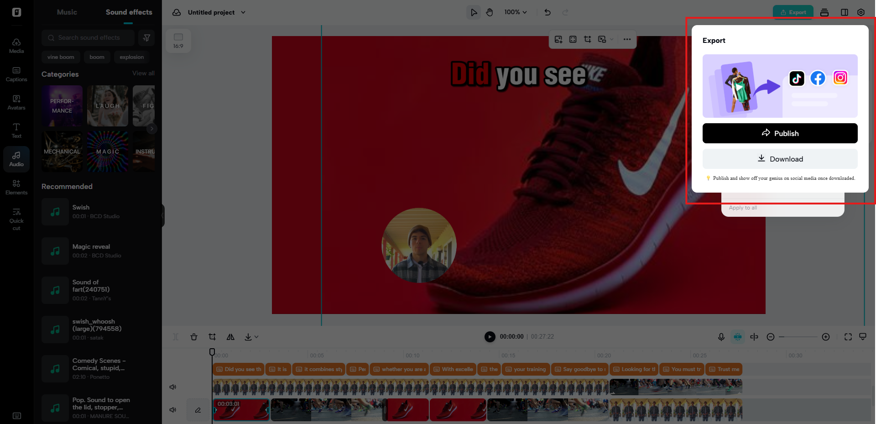Open the 100% zoom level dropdown
The height and width of the screenshot is (424, 876).
click(516, 12)
